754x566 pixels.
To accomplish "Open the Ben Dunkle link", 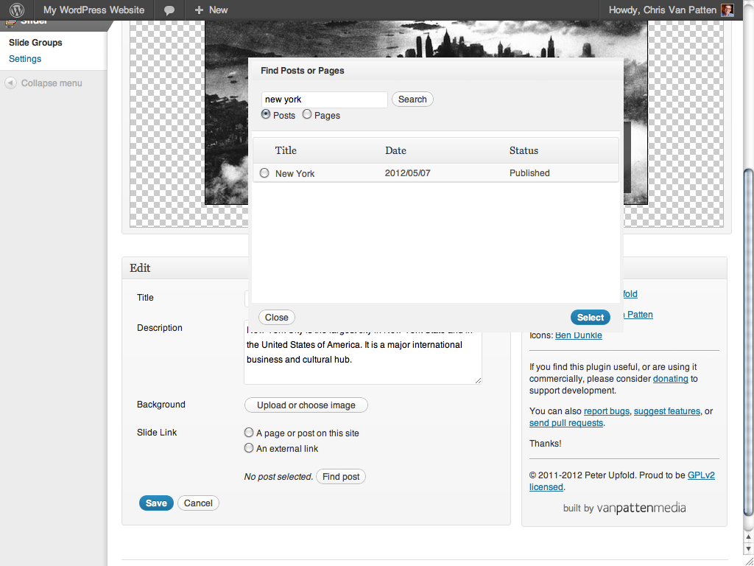I will pyautogui.click(x=579, y=335).
